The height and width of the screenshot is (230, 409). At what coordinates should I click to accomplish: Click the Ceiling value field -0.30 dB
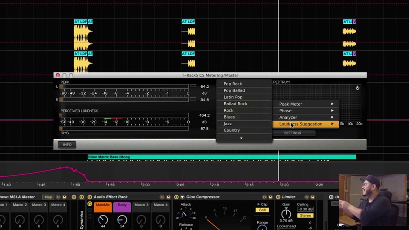click(x=305, y=210)
